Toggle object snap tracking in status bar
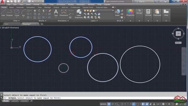 click(134, 104)
